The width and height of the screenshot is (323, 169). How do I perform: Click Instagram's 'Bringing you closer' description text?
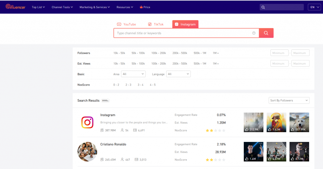pos(134,122)
